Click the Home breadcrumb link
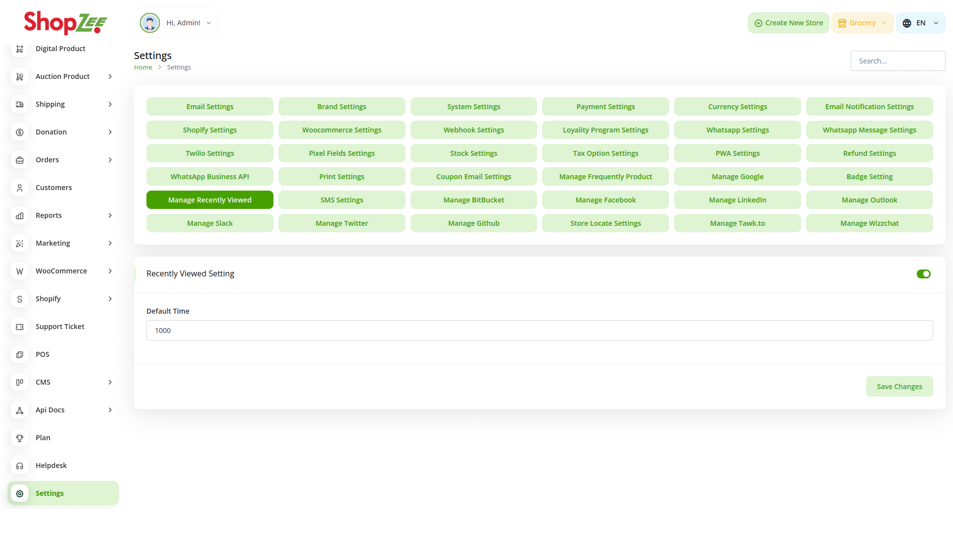Image resolution: width=953 pixels, height=536 pixels. [x=143, y=67]
